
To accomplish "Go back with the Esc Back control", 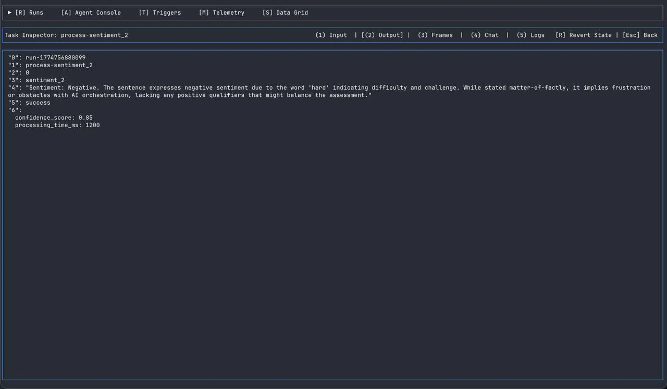I will [640, 35].
